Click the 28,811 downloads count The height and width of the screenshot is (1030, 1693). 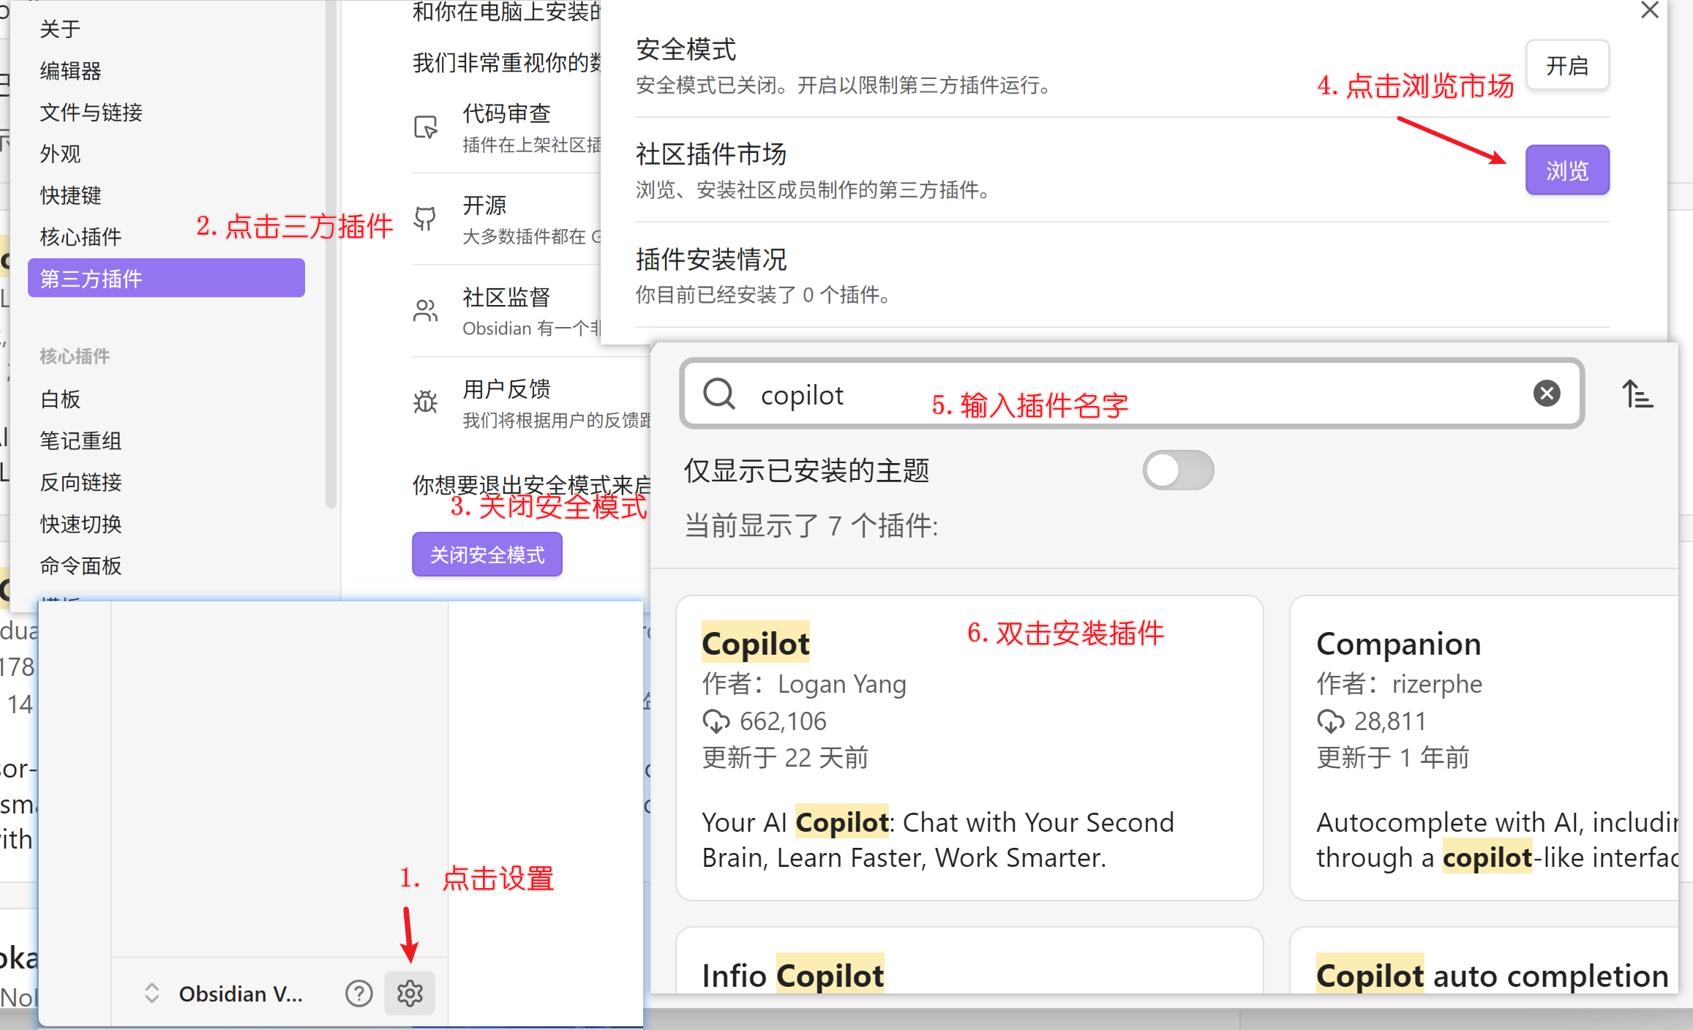pyautogui.click(x=1390, y=721)
